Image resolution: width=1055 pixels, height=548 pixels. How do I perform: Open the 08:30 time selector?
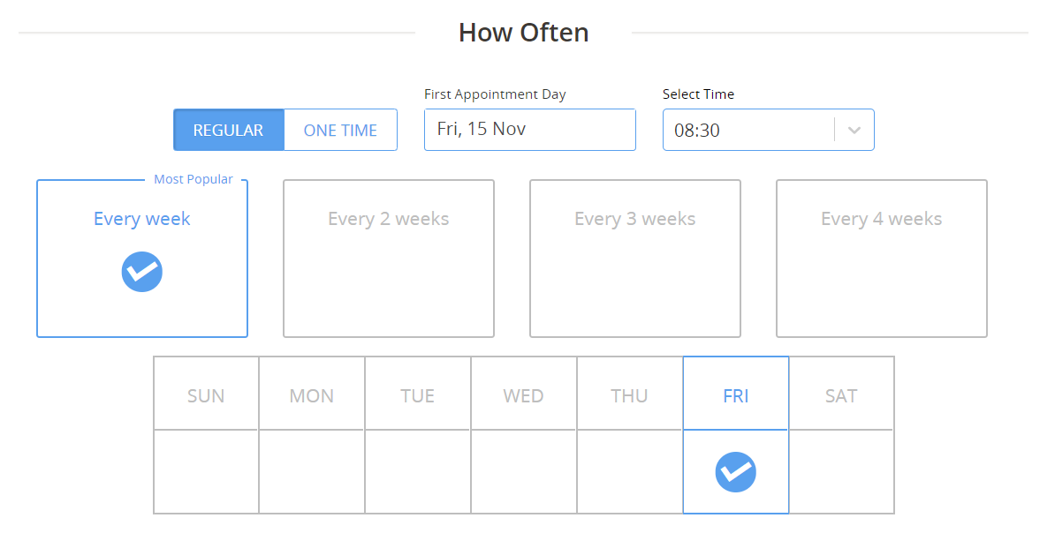pyautogui.click(x=769, y=131)
